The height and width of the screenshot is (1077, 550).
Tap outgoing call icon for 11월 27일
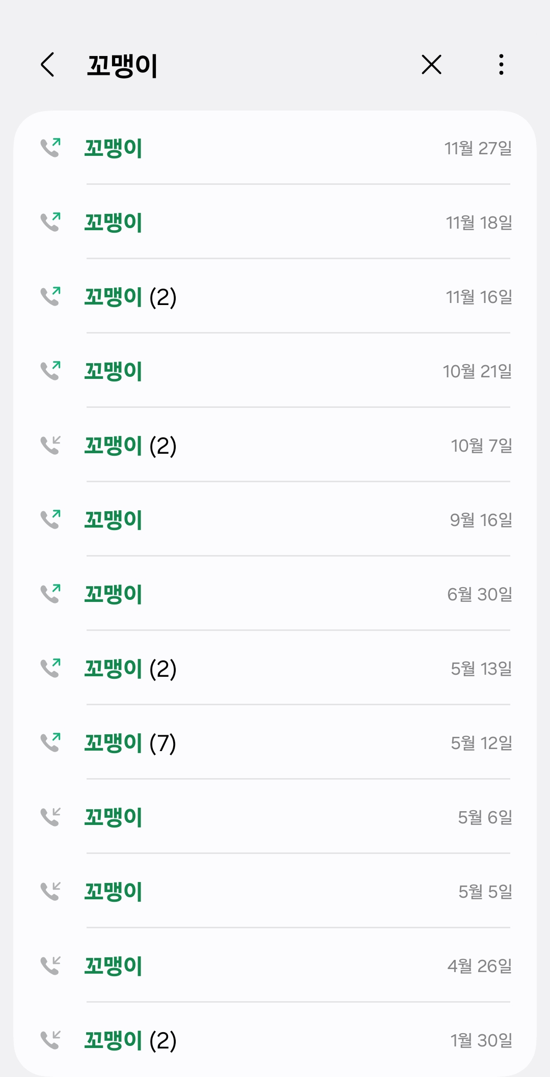[x=50, y=148]
